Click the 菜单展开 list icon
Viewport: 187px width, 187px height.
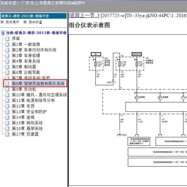(2, 22)
